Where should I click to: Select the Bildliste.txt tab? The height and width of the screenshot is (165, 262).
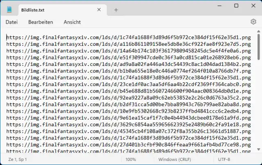coord(63,10)
